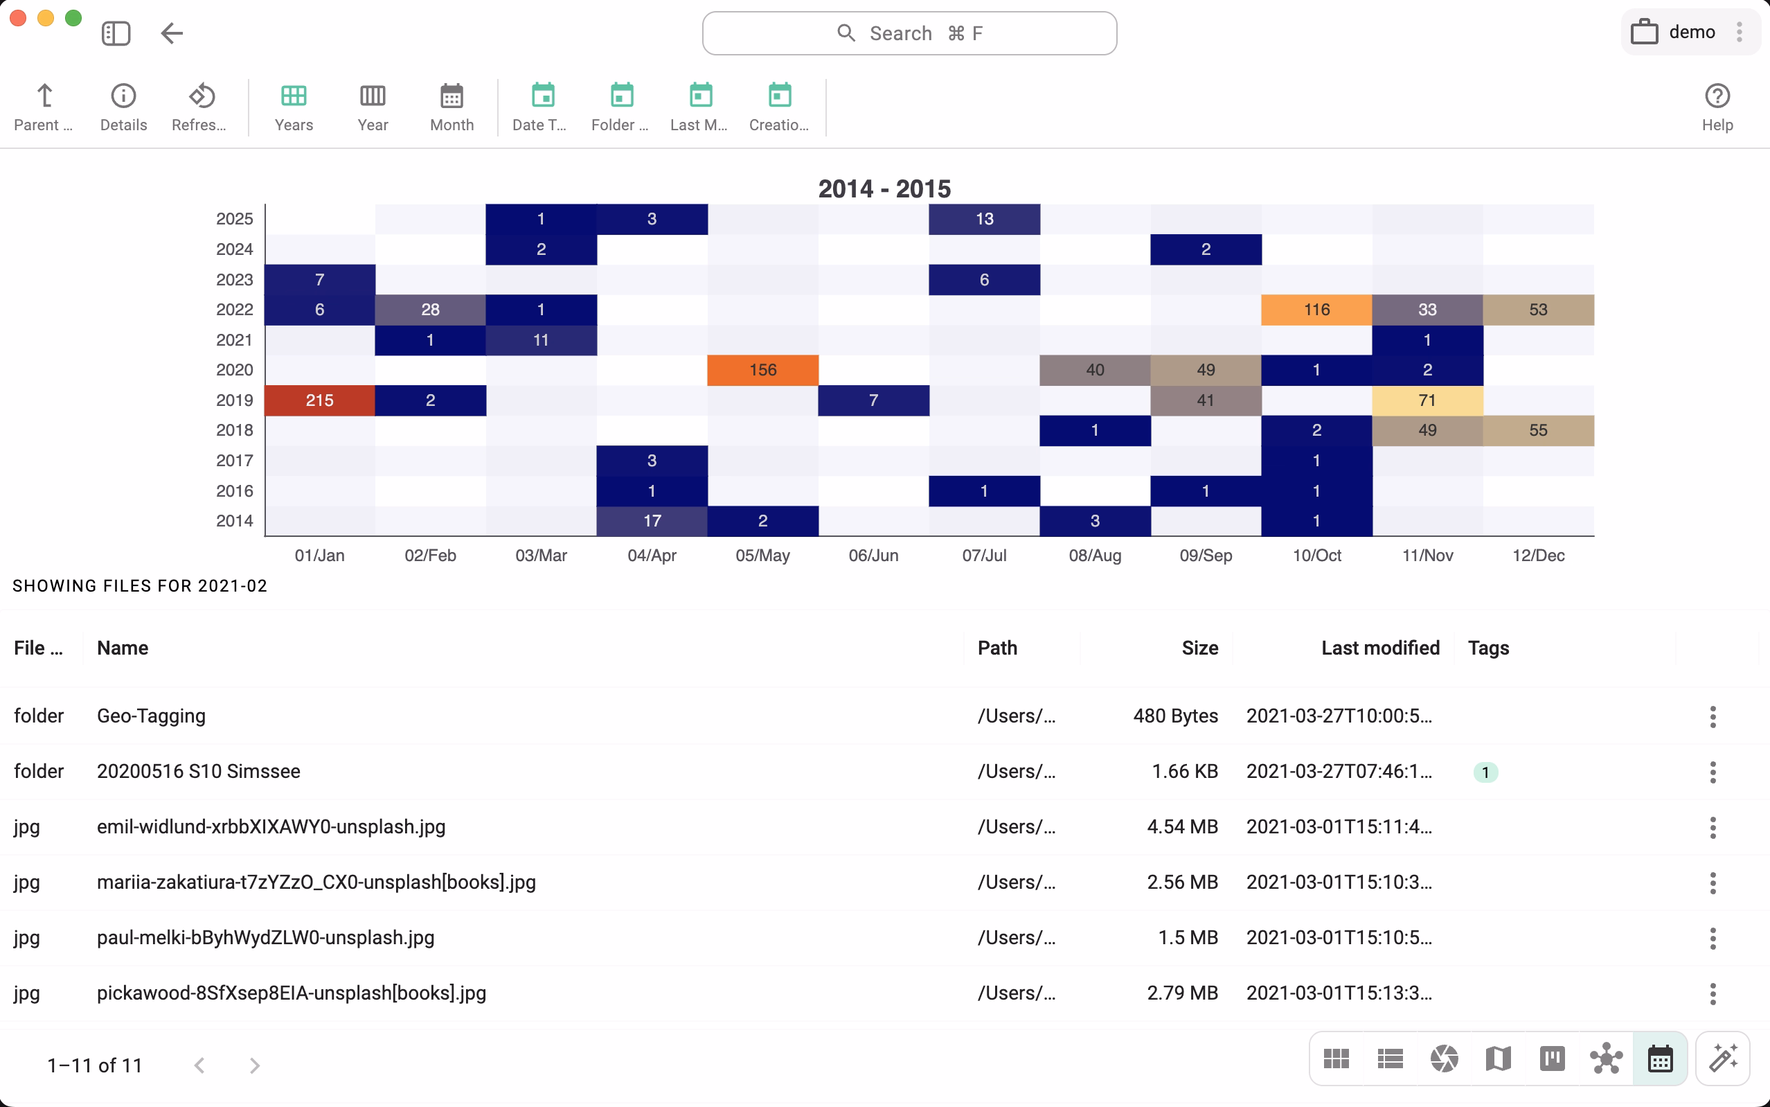Show Details for the selection

click(x=122, y=106)
